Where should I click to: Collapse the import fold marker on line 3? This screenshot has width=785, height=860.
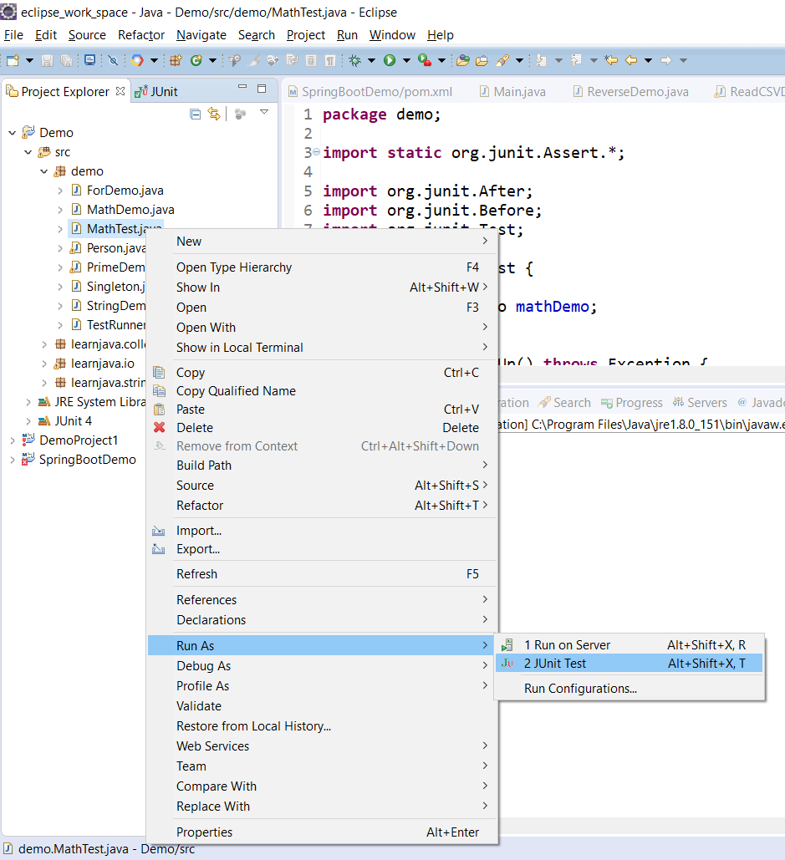(x=317, y=153)
